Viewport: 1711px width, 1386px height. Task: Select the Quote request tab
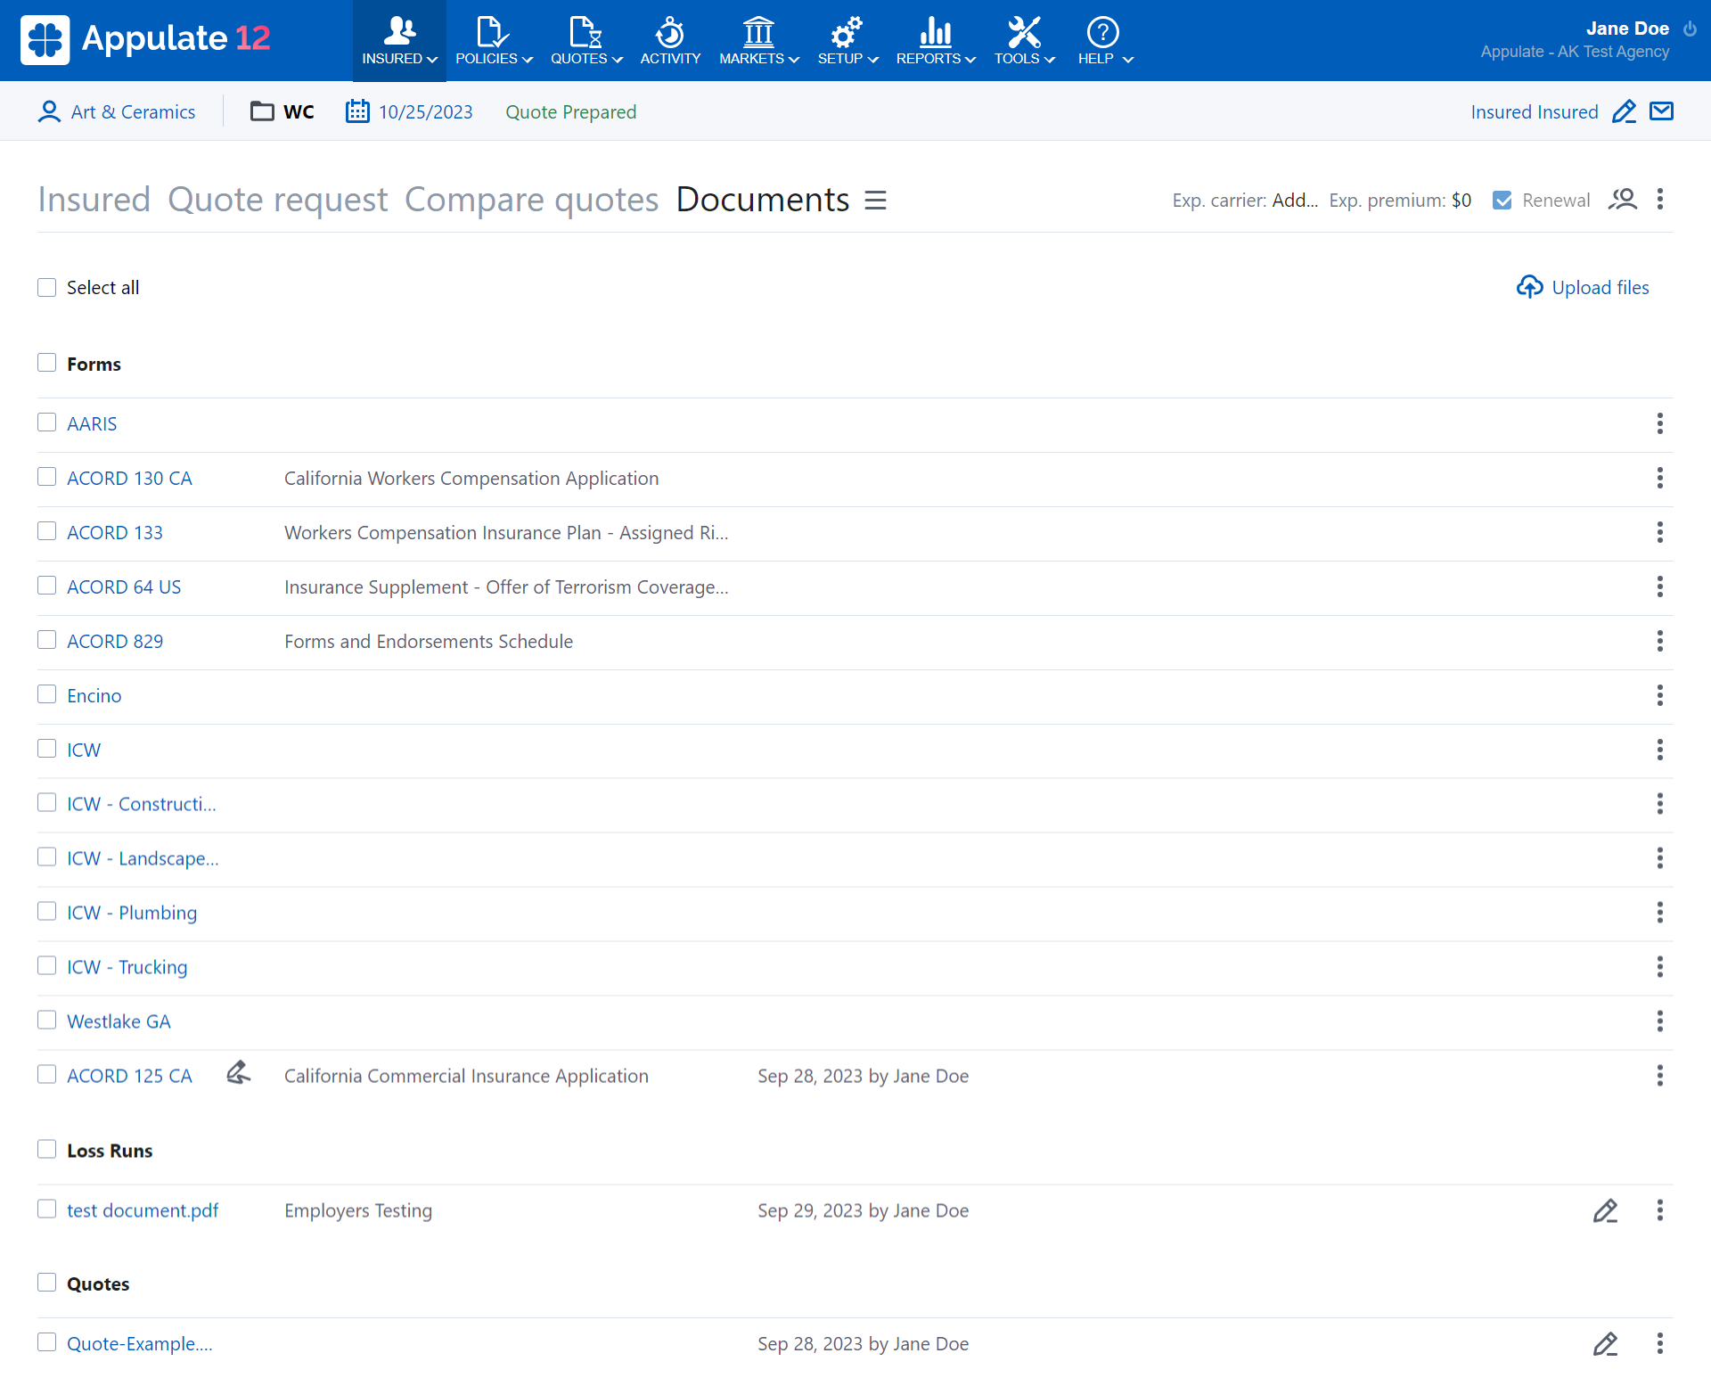277,200
